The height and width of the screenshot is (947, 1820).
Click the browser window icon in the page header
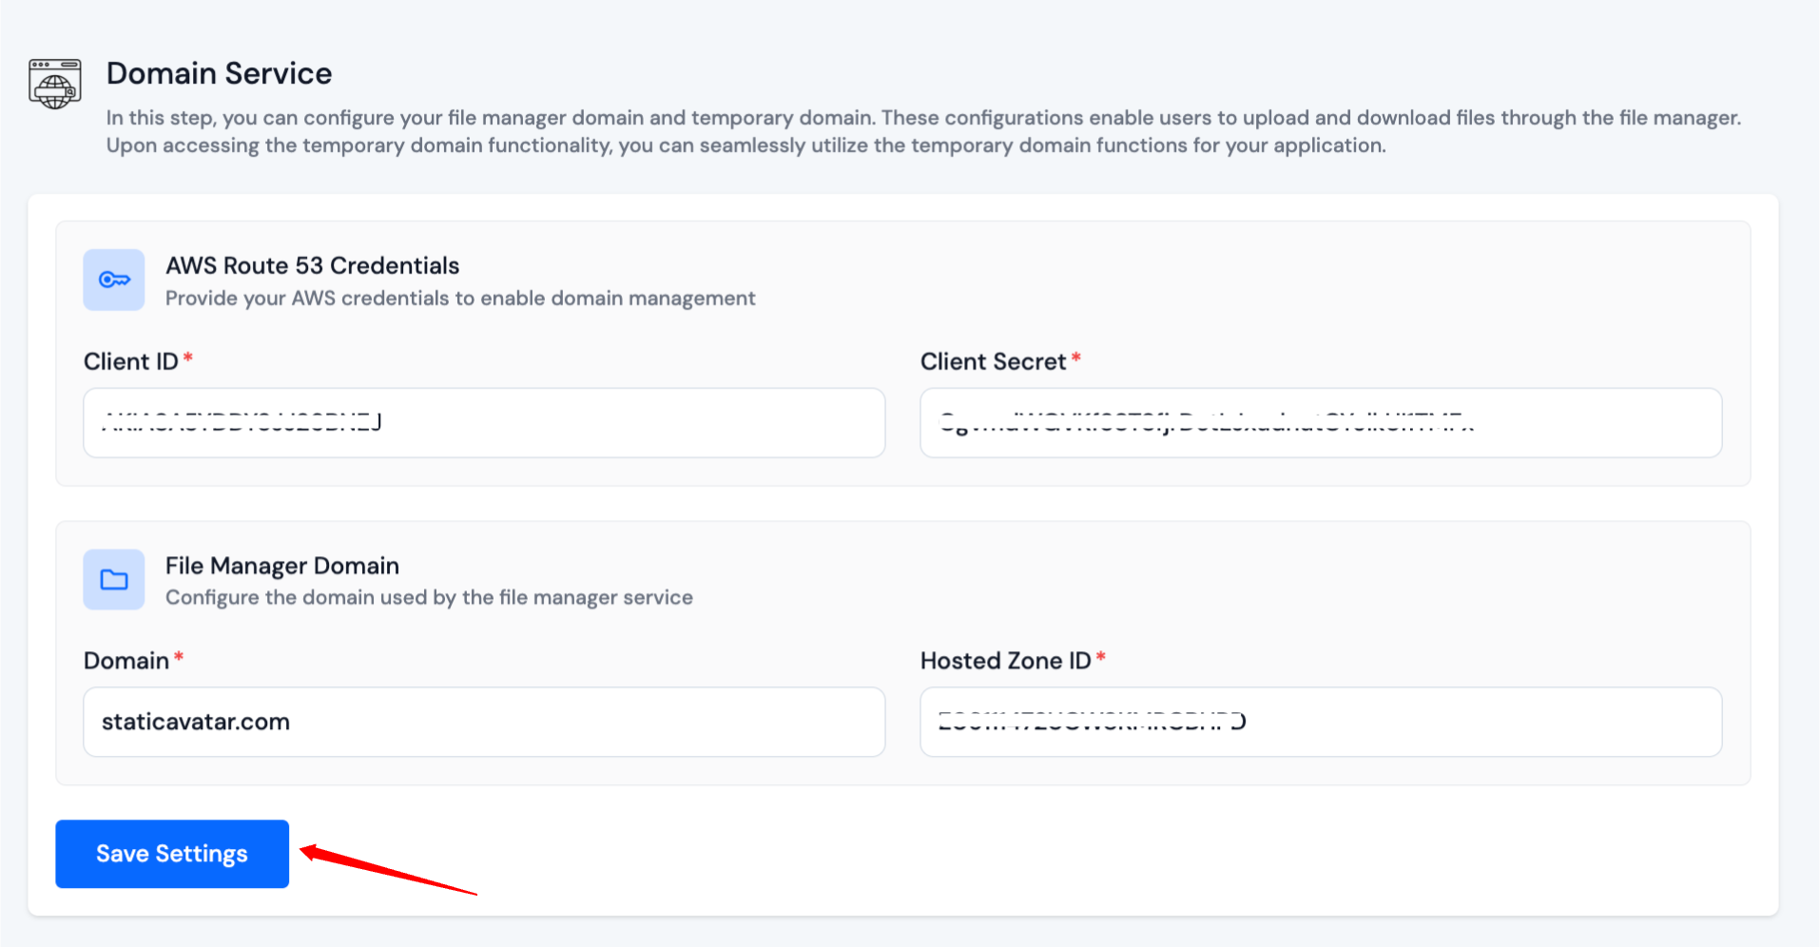click(54, 83)
